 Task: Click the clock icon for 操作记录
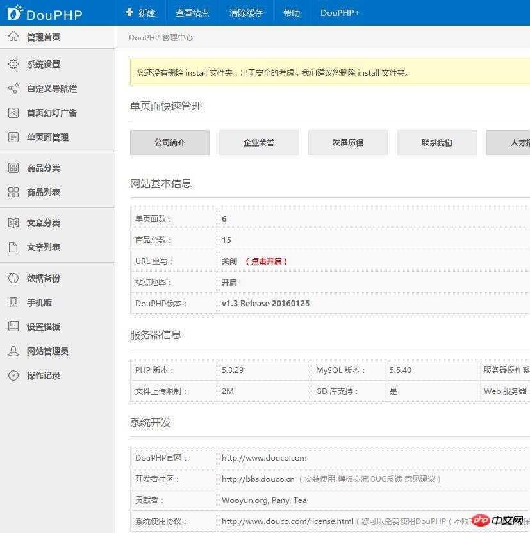[13, 375]
